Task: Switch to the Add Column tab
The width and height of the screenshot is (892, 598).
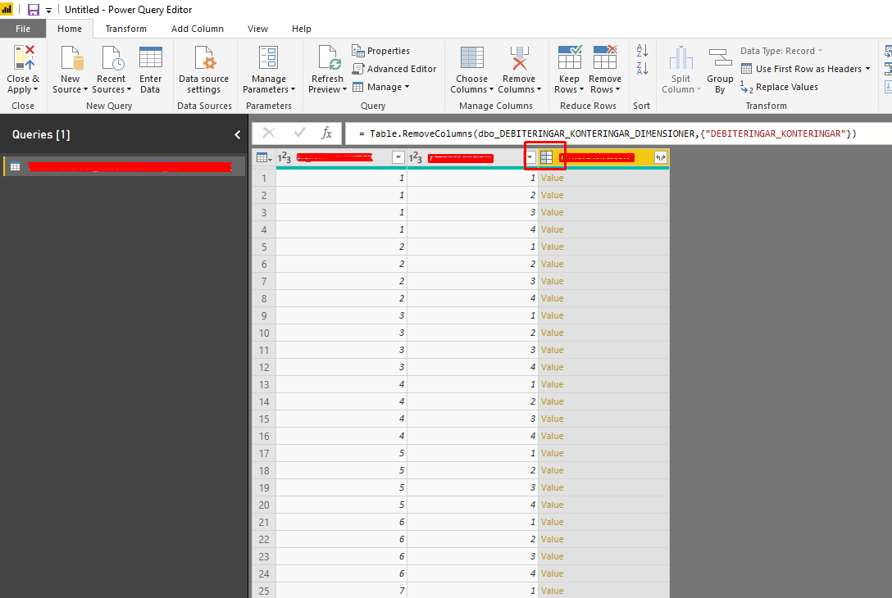Action: [x=198, y=29]
